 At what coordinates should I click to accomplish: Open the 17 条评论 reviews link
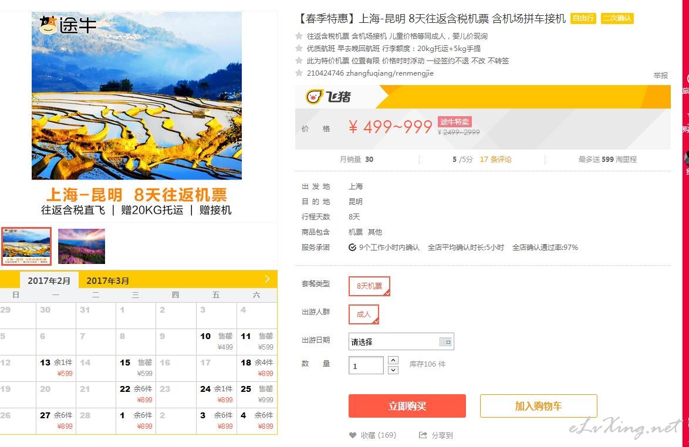[495, 160]
